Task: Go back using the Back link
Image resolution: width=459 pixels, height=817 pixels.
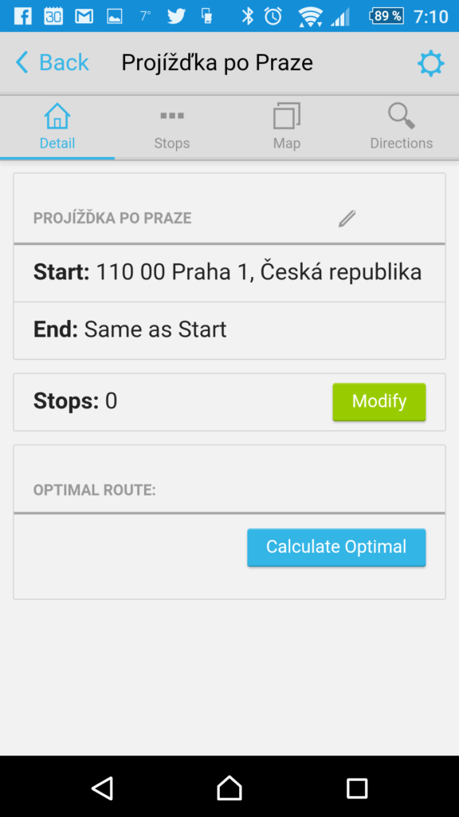Action: tap(52, 62)
